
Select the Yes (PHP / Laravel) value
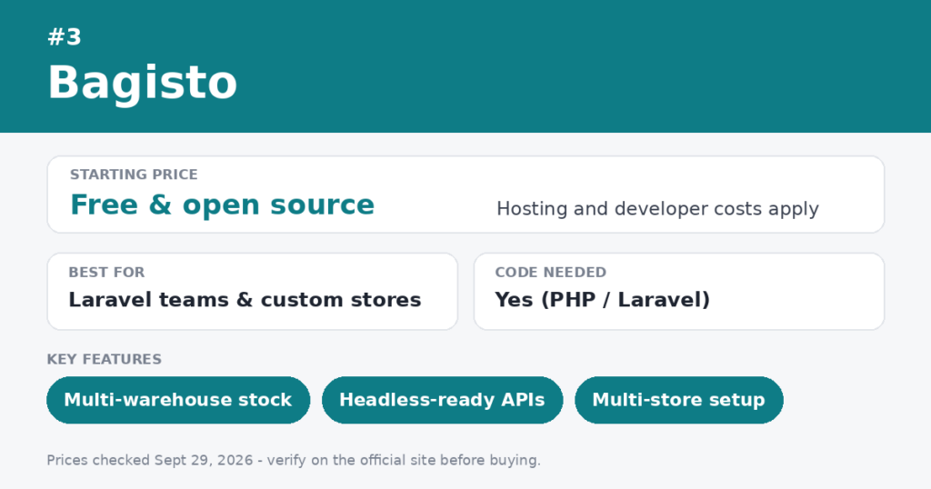(x=603, y=300)
